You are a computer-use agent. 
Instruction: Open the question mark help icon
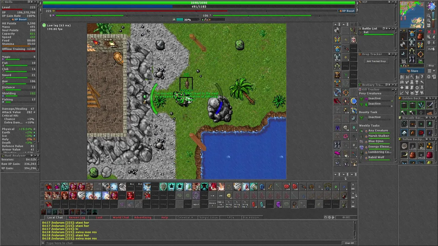pyautogui.click(x=422, y=77)
